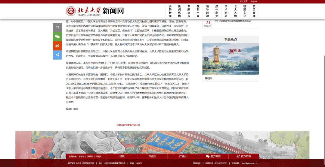Image resolution: width=325 pixels, height=167 pixels.
Task: Click the Peking University emblem logo
Action: (x=71, y=11)
